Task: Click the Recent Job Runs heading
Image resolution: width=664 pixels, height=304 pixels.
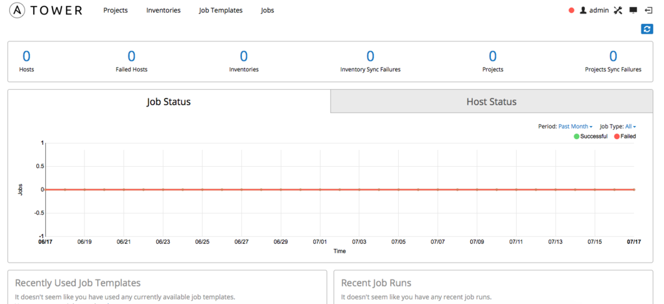Action: click(376, 283)
